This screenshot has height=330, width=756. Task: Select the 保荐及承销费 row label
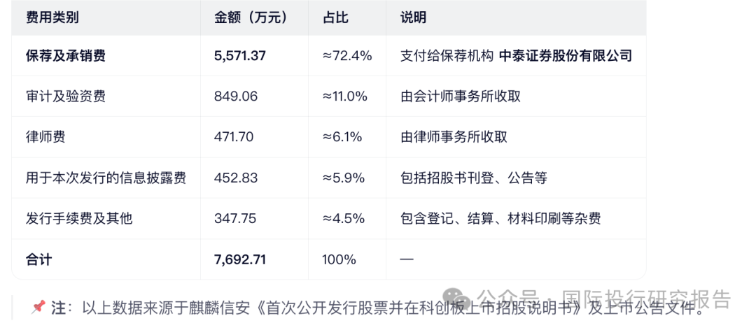pyautogui.click(x=66, y=56)
